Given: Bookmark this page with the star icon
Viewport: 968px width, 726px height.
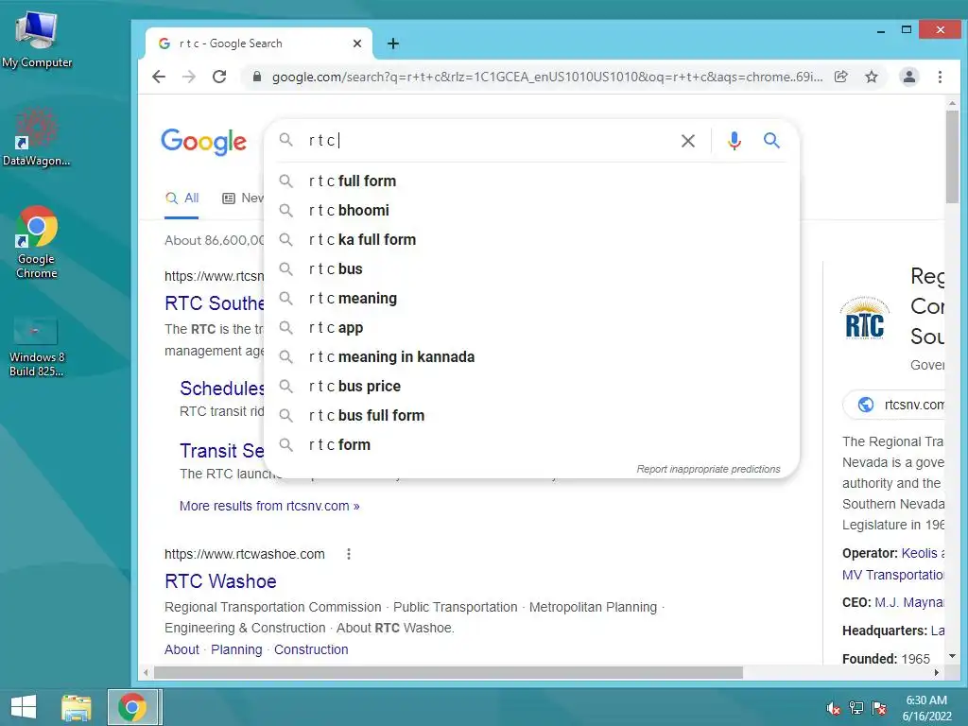Looking at the screenshot, I should [871, 77].
